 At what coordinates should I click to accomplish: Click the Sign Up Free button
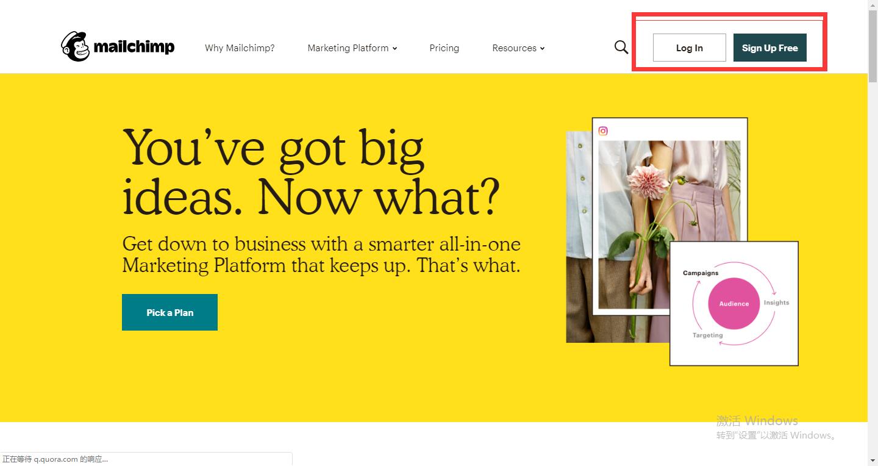click(770, 48)
